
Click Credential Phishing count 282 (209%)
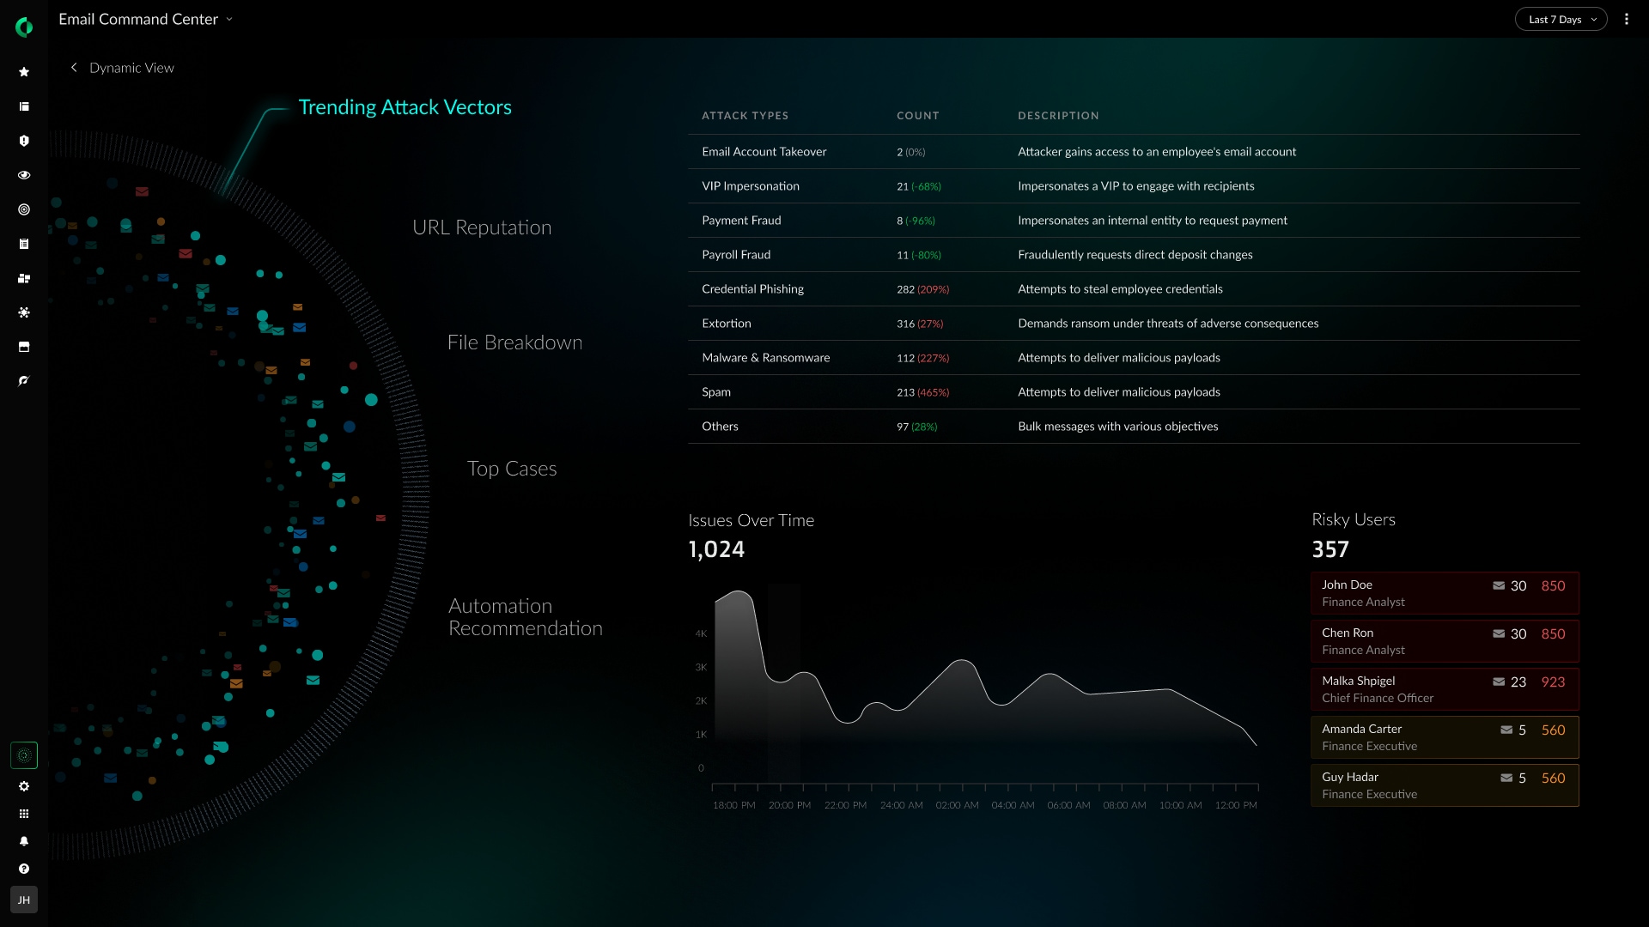[x=922, y=289]
